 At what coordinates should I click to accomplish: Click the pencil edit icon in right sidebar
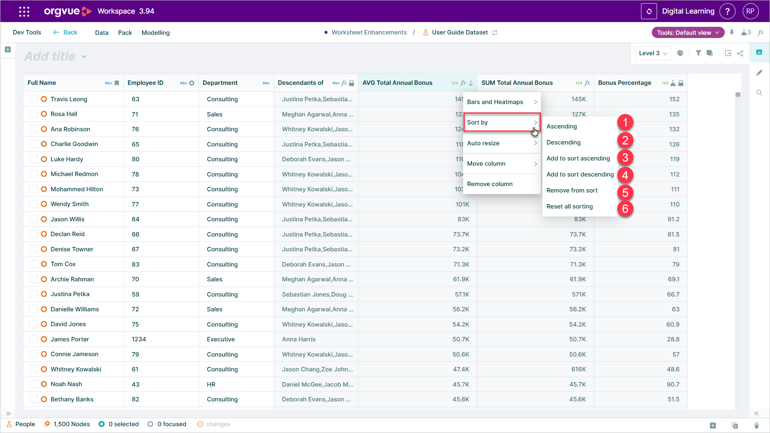pyautogui.click(x=759, y=73)
